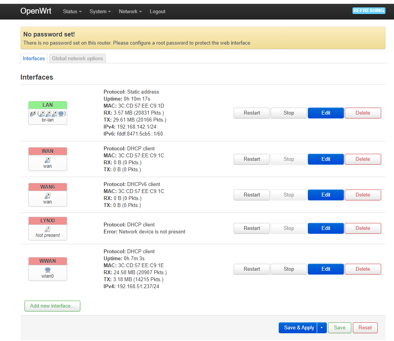Expand the System menu
Image resolution: width=394 pixels, height=341 pixels.
pyautogui.click(x=100, y=12)
